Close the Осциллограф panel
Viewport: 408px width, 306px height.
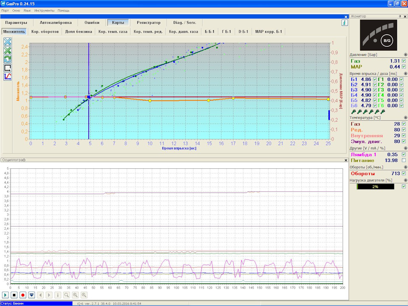coord(346,160)
